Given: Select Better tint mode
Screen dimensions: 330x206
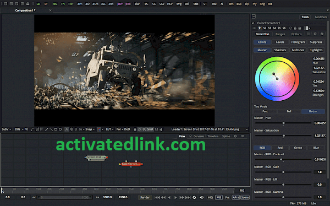Looking at the screenshot, I should point(313,111).
